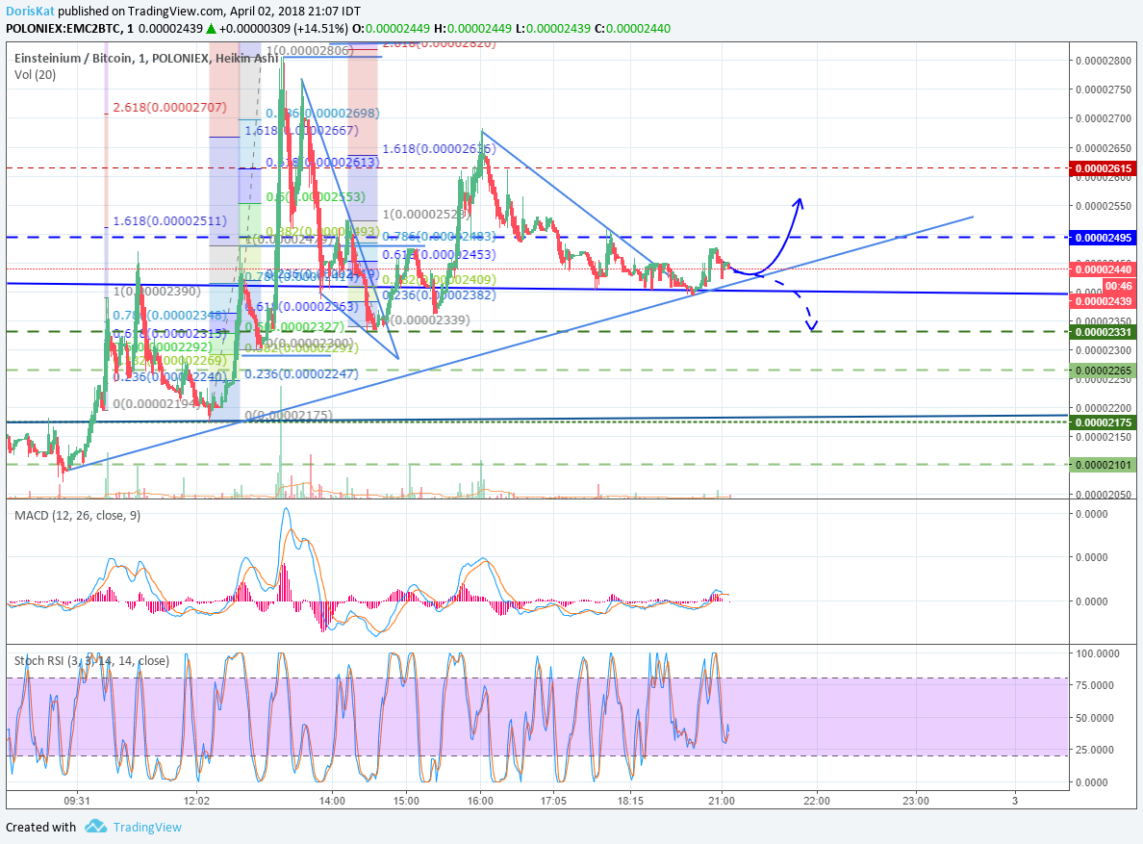The height and width of the screenshot is (844, 1143).
Task: Click the +0.00000309 (+14.51%) change value
Action: click(284, 29)
